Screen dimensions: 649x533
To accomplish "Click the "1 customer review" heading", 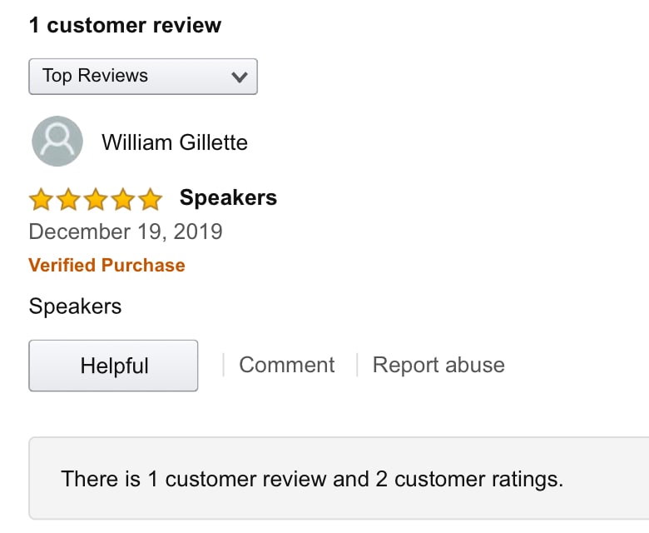I will [x=125, y=25].
